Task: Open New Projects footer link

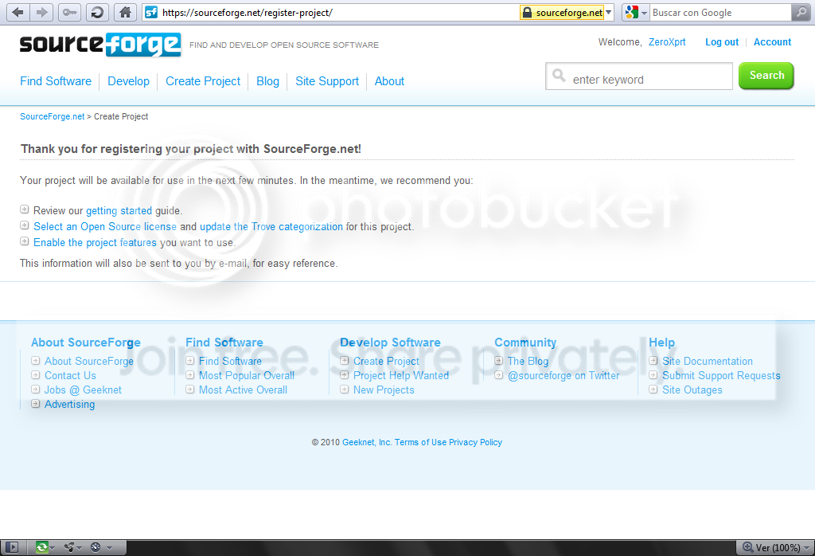Action: coord(384,390)
